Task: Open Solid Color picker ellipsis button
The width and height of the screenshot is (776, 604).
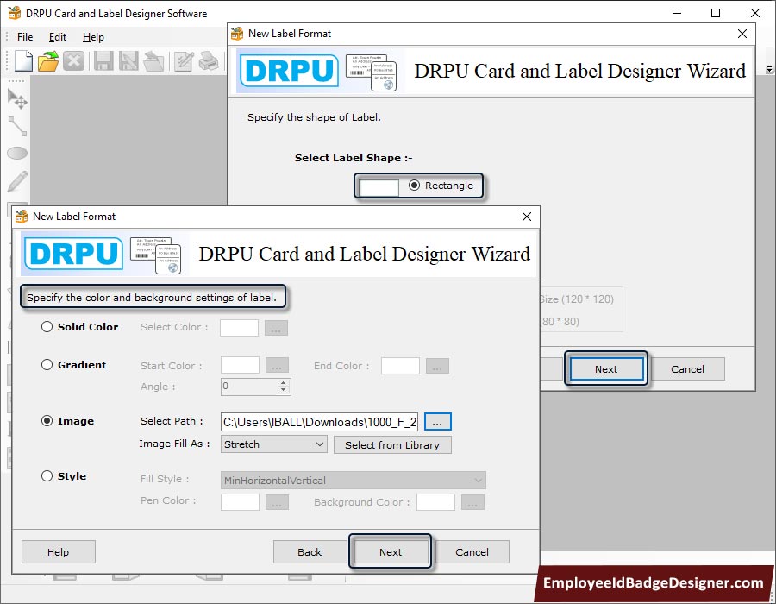Action: [x=276, y=328]
